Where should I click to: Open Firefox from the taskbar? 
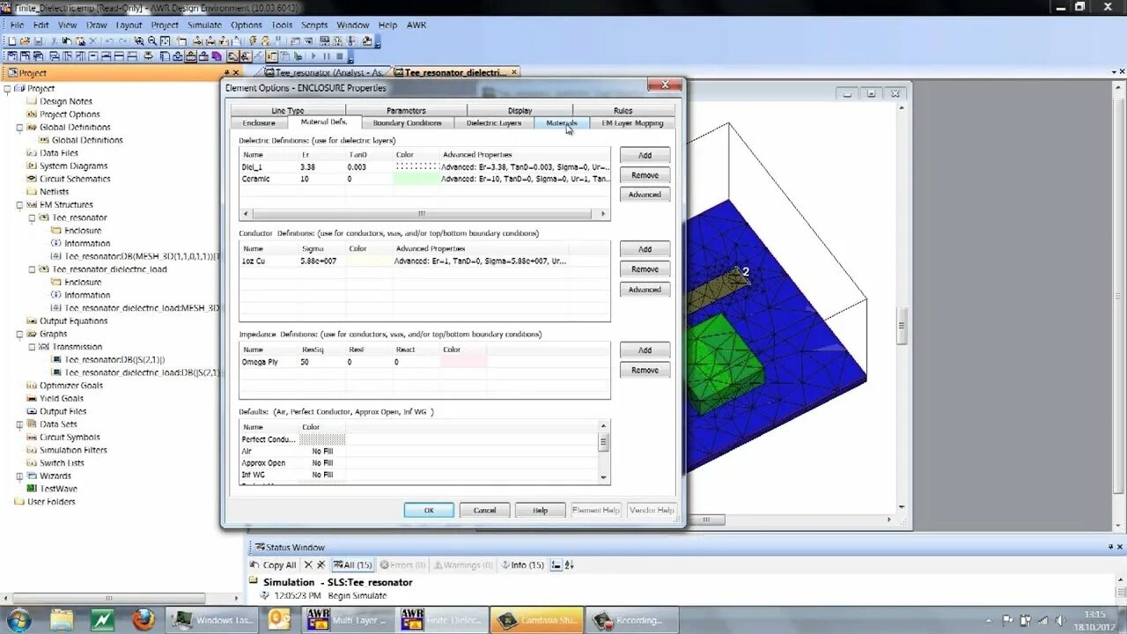144,620
